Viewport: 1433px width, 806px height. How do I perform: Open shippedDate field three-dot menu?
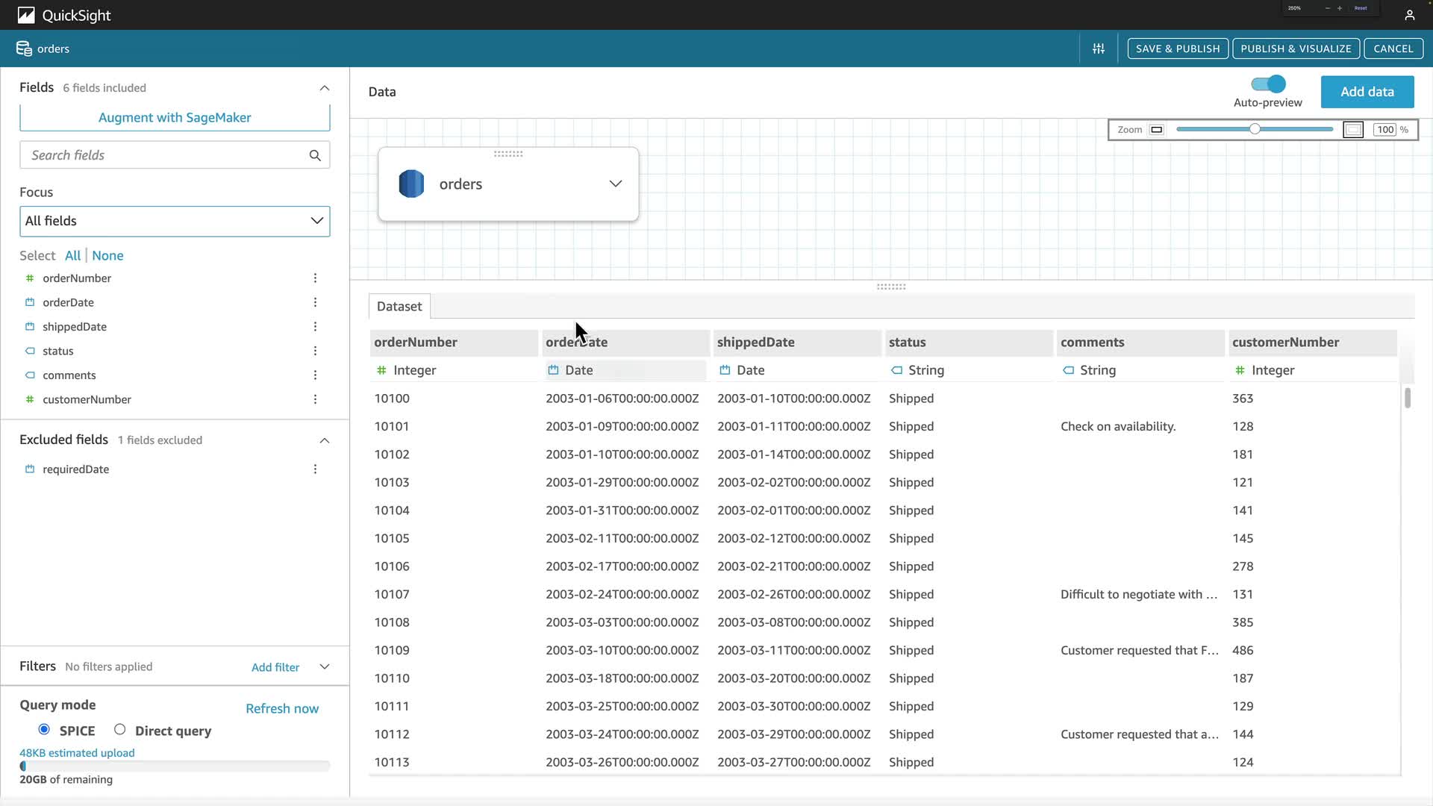pyautogui.click(x=315, y=327)
